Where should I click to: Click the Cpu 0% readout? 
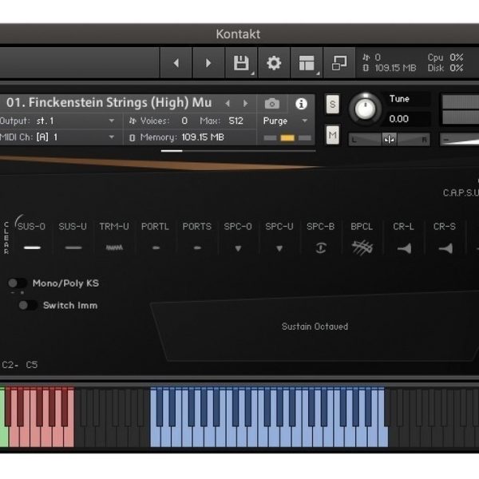445,57
